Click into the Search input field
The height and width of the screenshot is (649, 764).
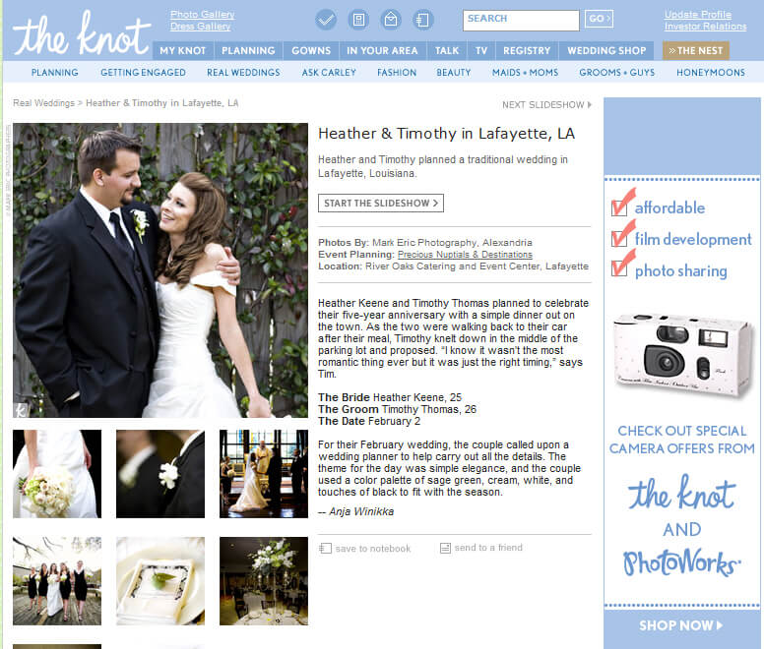521,21
